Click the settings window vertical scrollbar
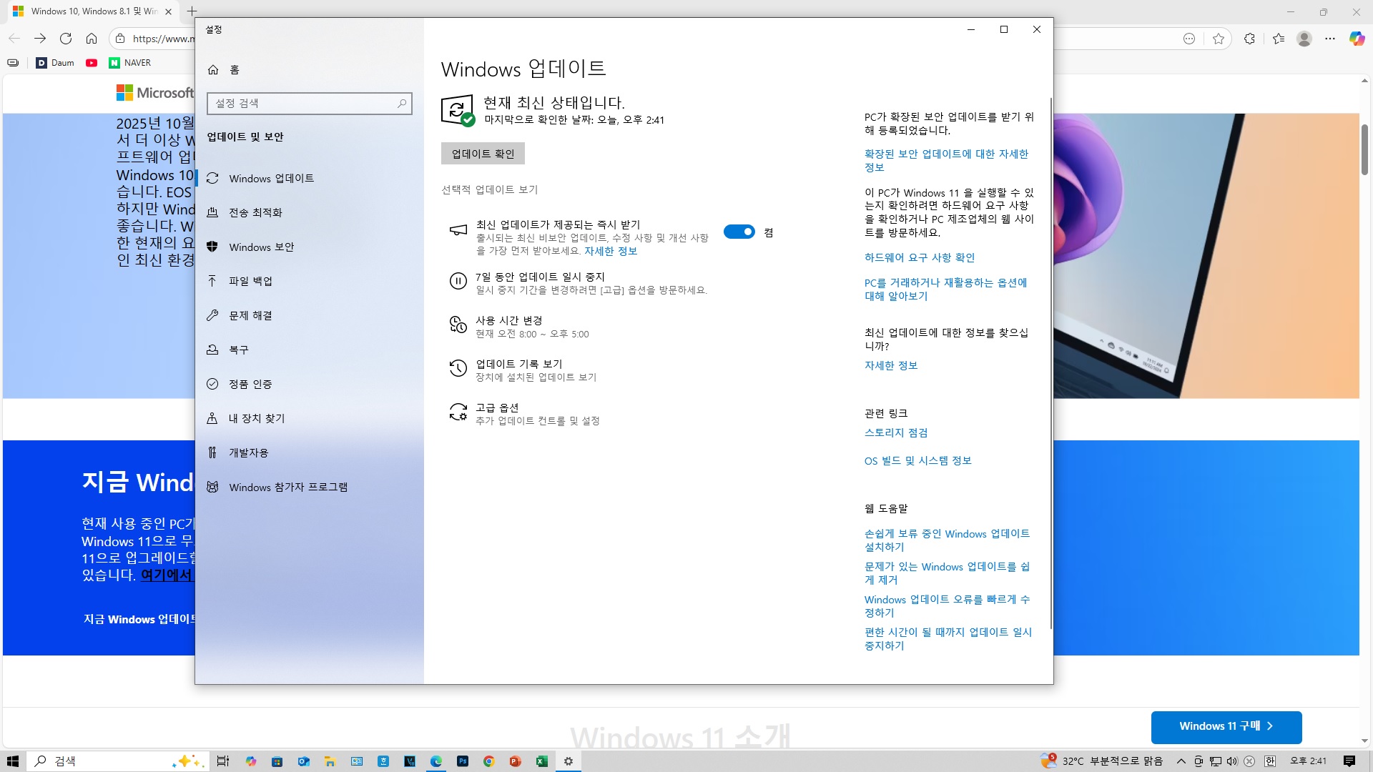This screenshot has width=1373, height=772. [1050, 365]
